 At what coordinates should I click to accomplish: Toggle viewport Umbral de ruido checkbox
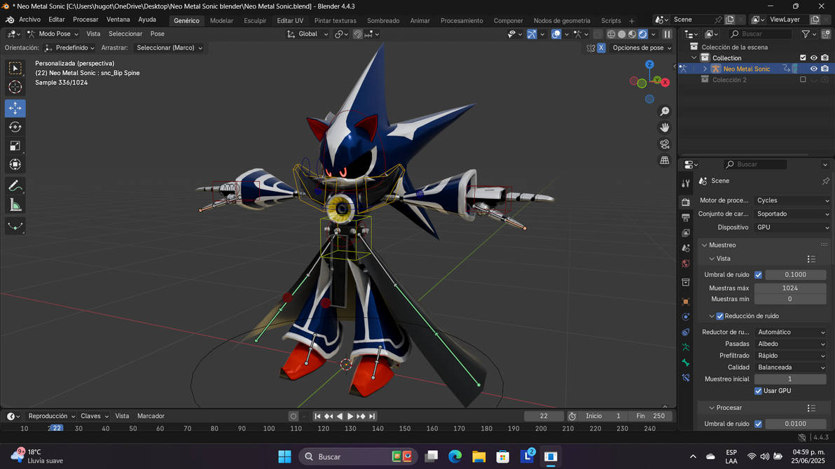pos(758,274)
